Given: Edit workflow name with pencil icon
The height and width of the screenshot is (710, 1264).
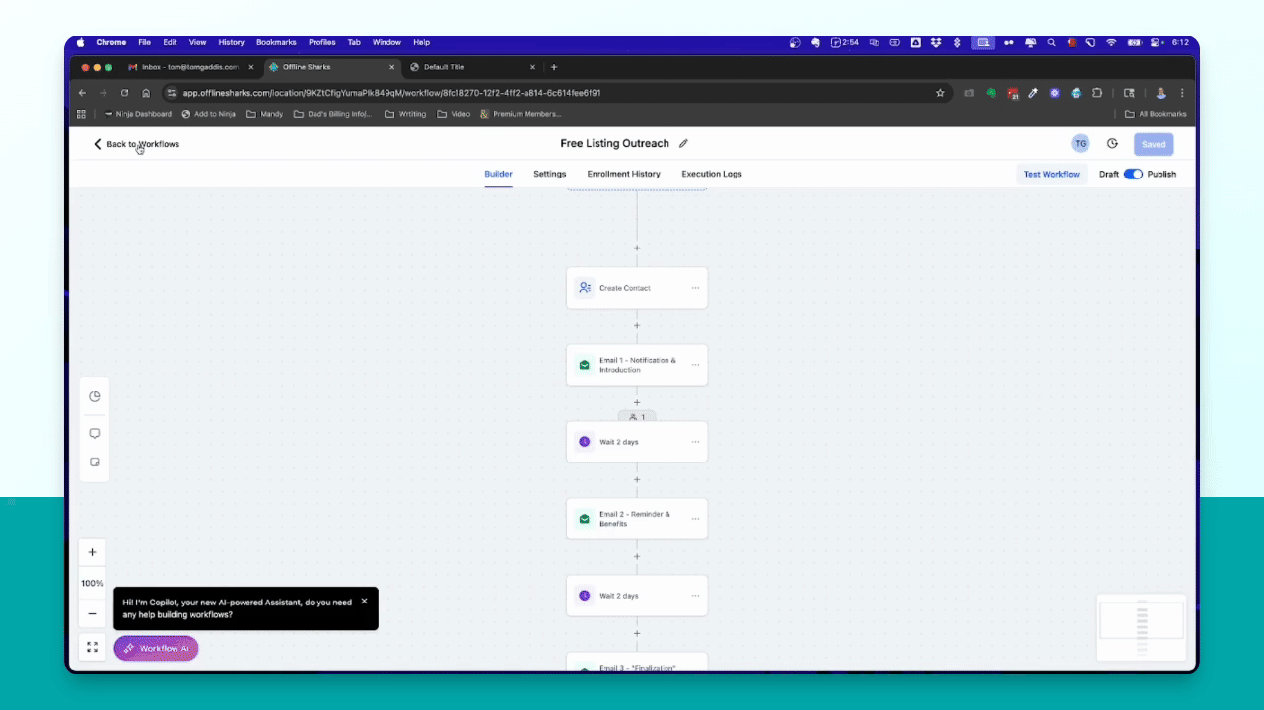Looking at the screenshot, I should (x=683, y=144).
